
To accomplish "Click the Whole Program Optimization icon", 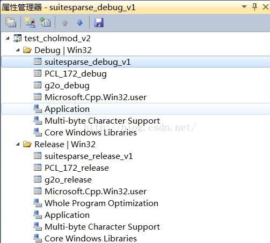I will click(38, 203).
